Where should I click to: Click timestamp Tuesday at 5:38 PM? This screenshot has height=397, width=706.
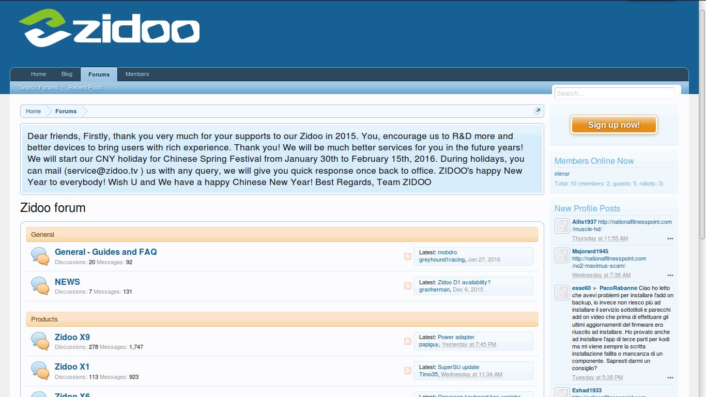(597, 377)
